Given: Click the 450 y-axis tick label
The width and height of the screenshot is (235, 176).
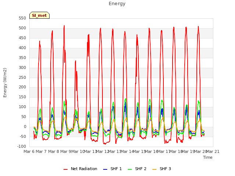Looking at the screenshot, I should tap(22, 38).
